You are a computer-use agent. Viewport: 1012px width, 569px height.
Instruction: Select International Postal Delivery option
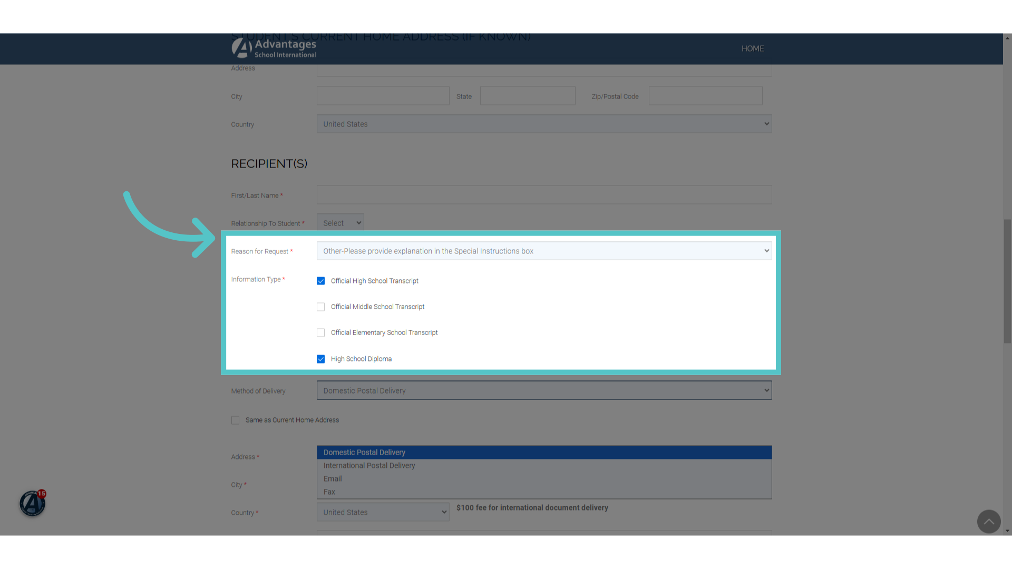pos(544,466)
